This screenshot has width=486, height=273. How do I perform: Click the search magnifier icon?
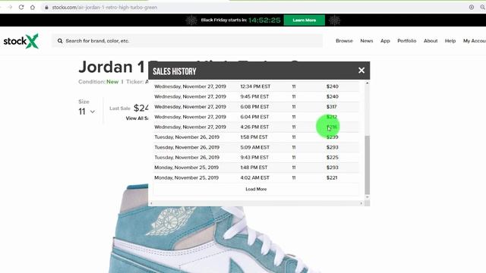pyautogui.click(x=60, y=41)
